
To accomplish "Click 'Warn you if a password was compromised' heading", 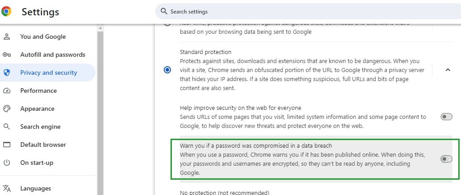I will click(256, 145).
